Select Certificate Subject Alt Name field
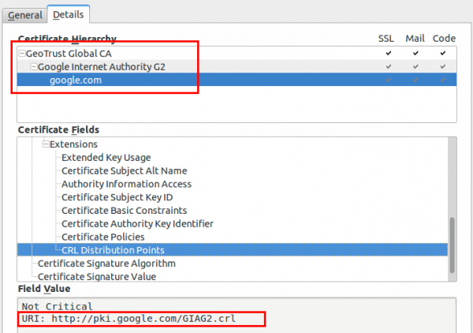Image resolution: width=473 pixels, height=333 pixels. click(125, 171)
